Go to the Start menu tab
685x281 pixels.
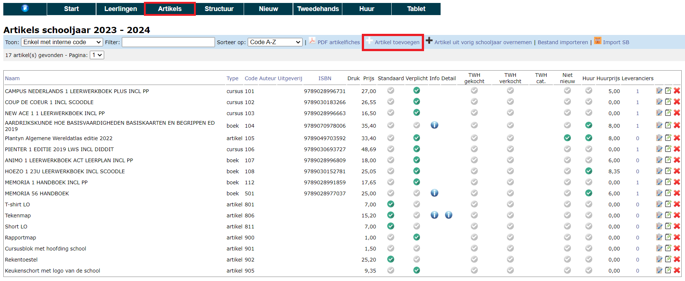point(71,9)
